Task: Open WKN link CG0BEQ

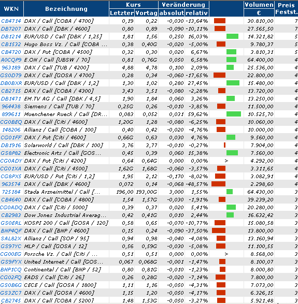Action: [x=11, y=122]
